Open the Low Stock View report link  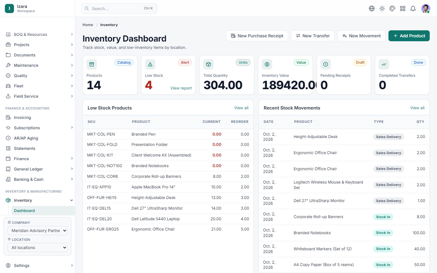[181, 88]
